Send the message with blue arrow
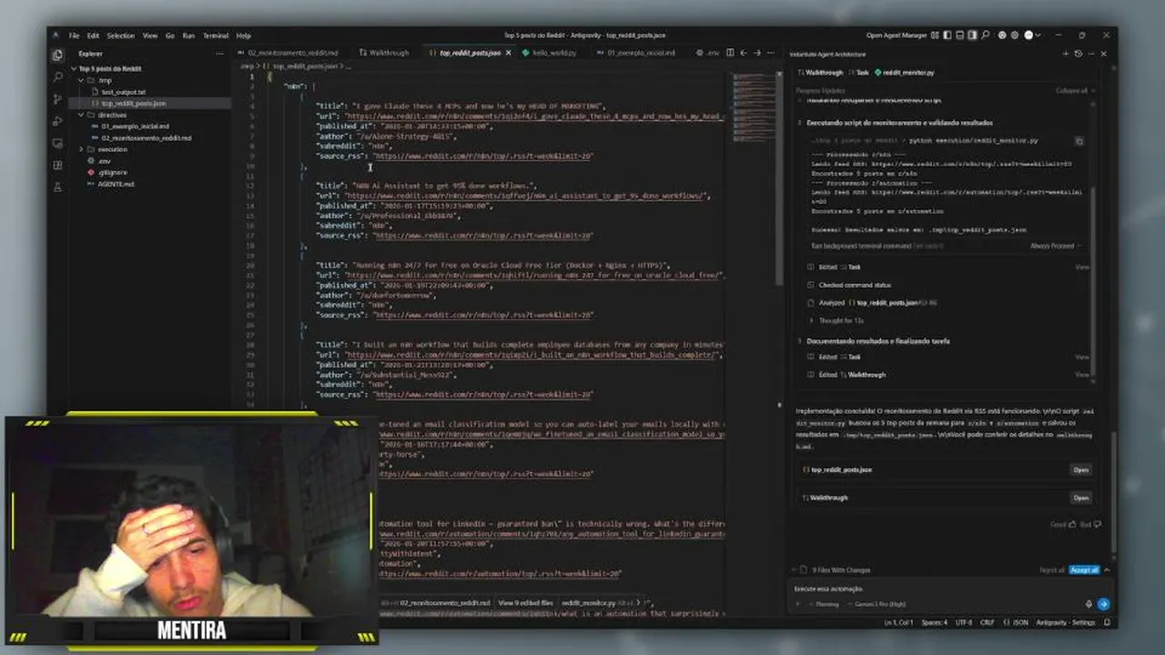 click(x=1103, y=604)
